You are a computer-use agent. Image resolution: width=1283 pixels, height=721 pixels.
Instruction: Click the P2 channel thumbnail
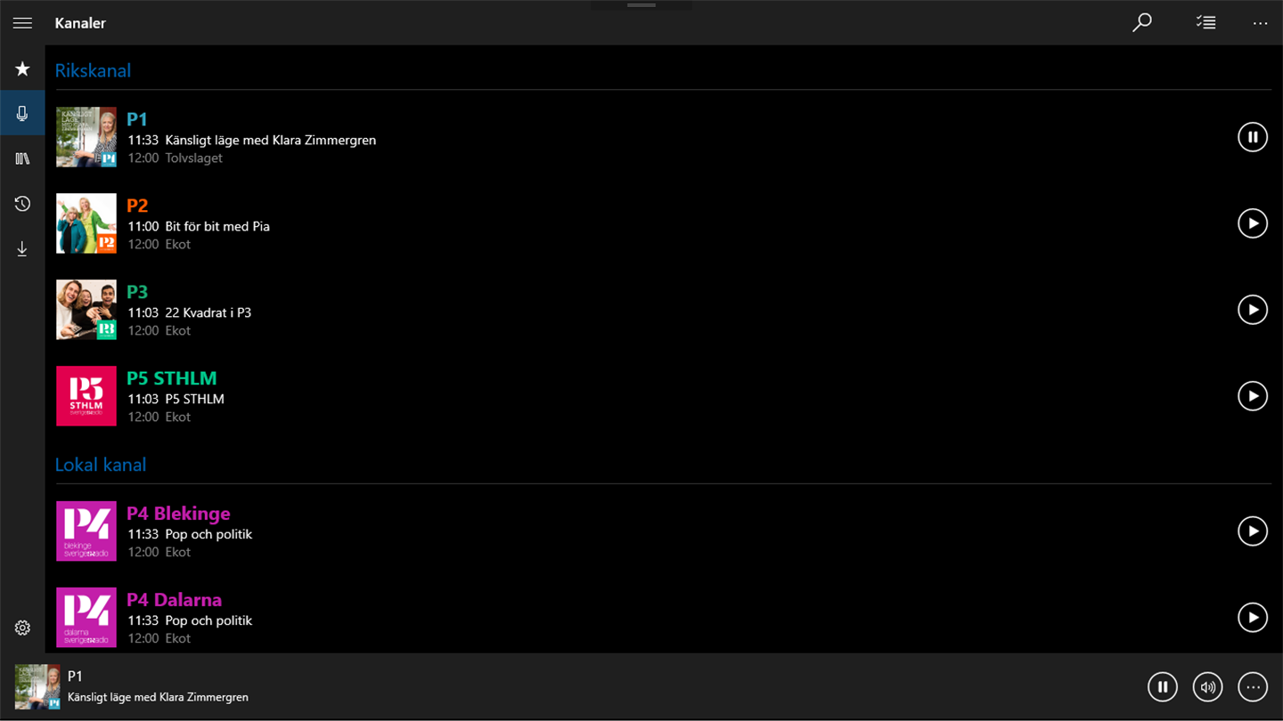click(x=86, y=223)
